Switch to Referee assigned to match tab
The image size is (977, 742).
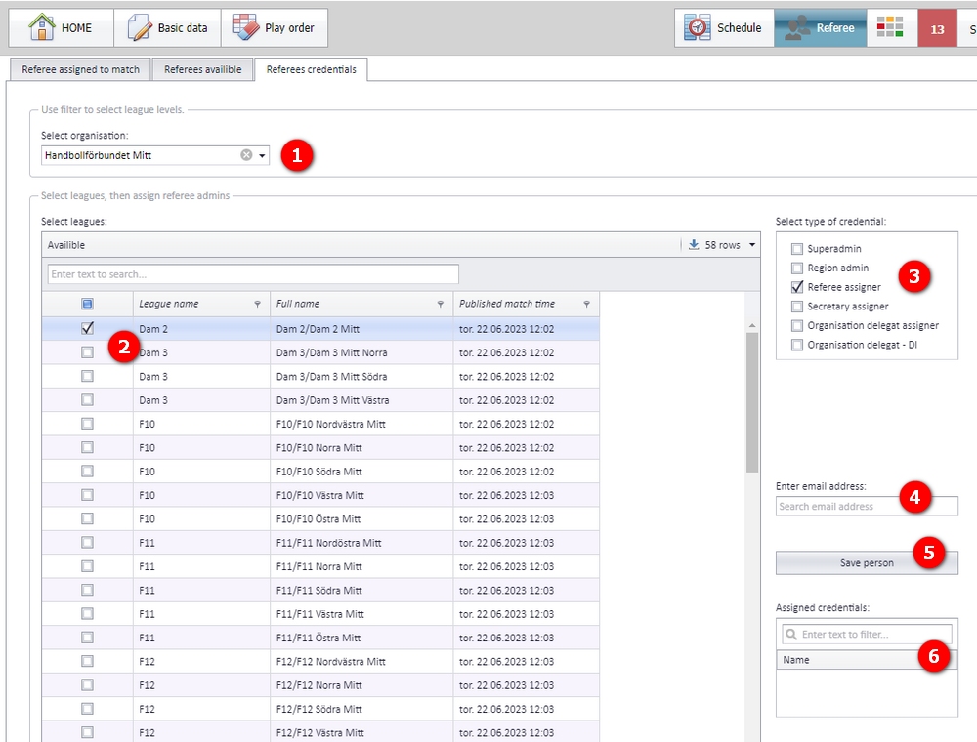tap(80, 69)
